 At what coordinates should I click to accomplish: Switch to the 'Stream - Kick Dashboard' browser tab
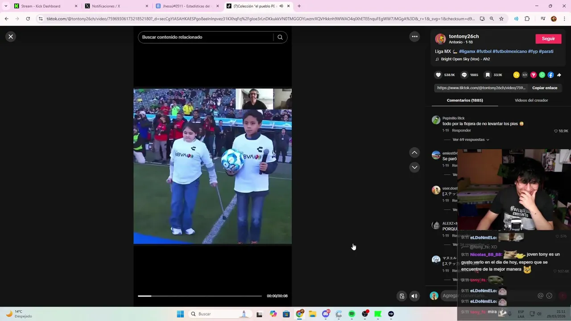pos(46,6)
